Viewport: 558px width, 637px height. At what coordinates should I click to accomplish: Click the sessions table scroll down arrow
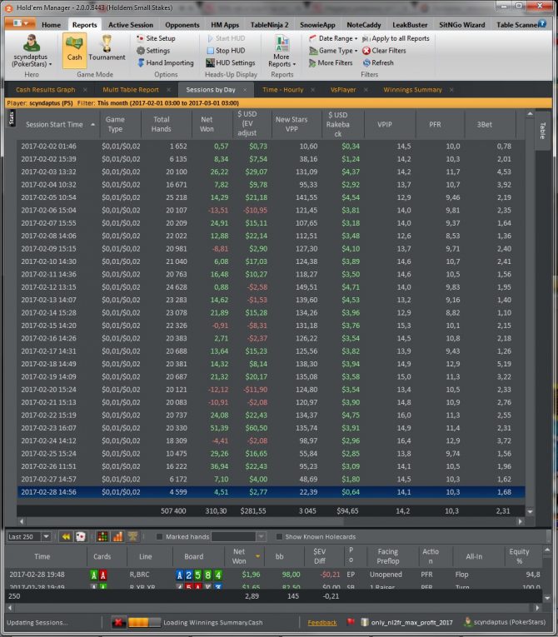click(x=530, y=512)
